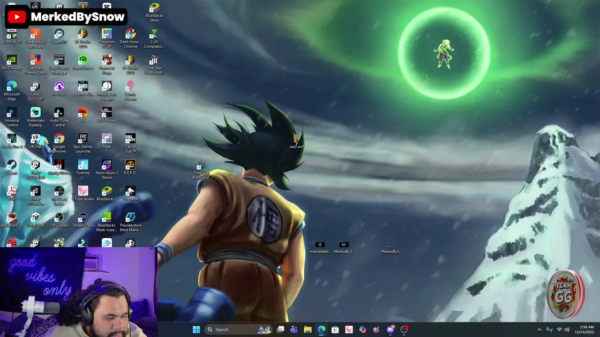Open the Overwolf shortcut
The height and width of the screenshot is (337, 600).
130,194
